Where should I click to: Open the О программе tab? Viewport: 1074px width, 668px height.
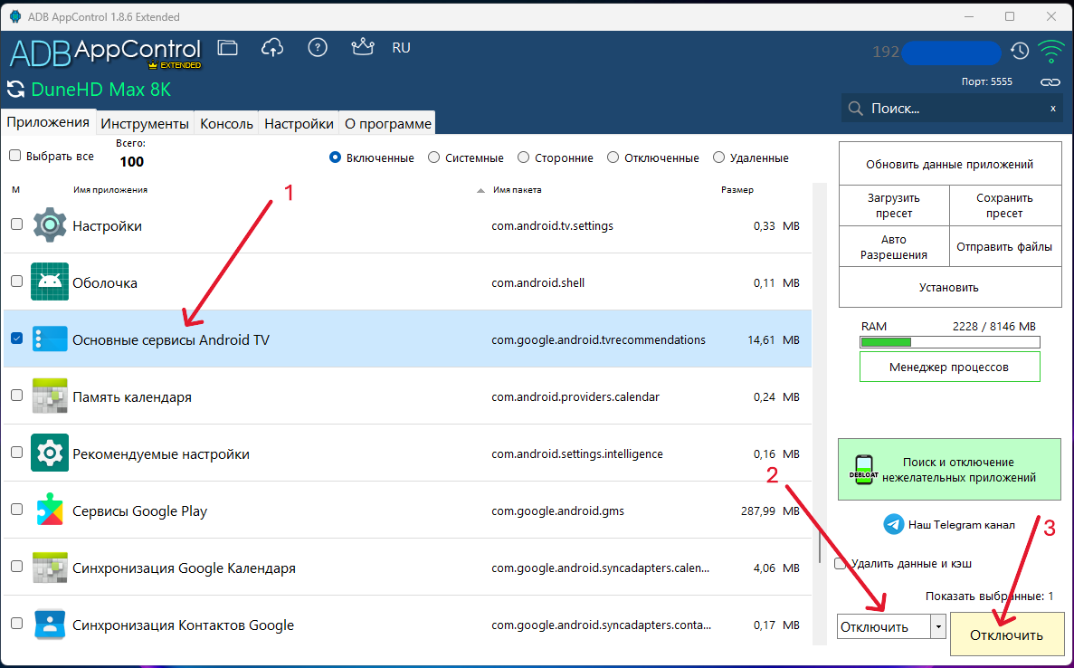click(387, 123)
